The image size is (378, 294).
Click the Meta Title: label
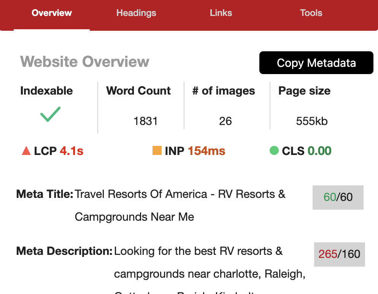click(x=44, y=194)
